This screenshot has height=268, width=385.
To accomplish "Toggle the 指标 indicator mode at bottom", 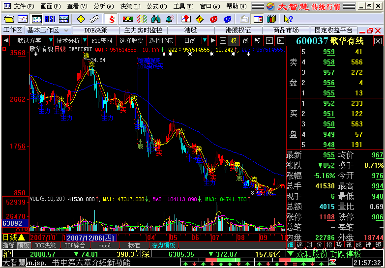I will [x=9, y=245].
